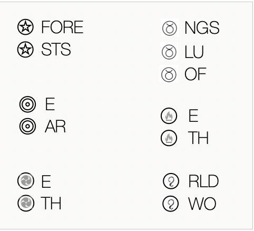Click the FORE text label
The image size is (254, 231).
coord(62,27)
